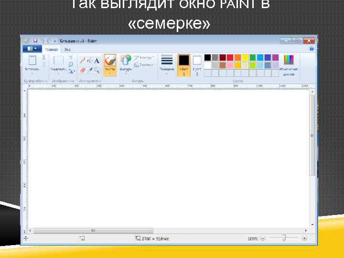Select the Pencil tool
The width and height of the screenshot is (344, 258).
[83, 61]
